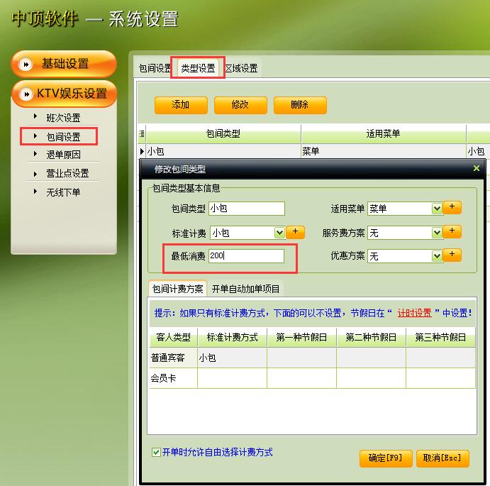This screenshot has height=486, width=490.
Task: Open 班次设置 in sidebar
Action: point(63,118)
